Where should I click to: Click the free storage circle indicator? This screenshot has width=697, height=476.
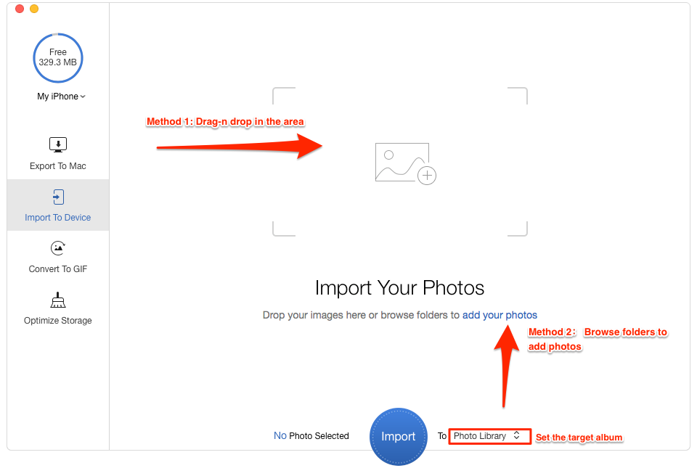pos(58,58)
